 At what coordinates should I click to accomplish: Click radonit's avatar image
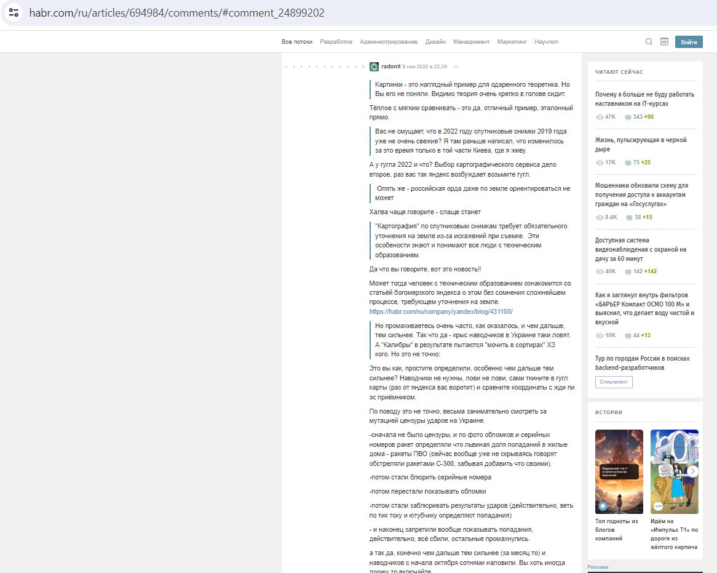[x=374, y=67]
